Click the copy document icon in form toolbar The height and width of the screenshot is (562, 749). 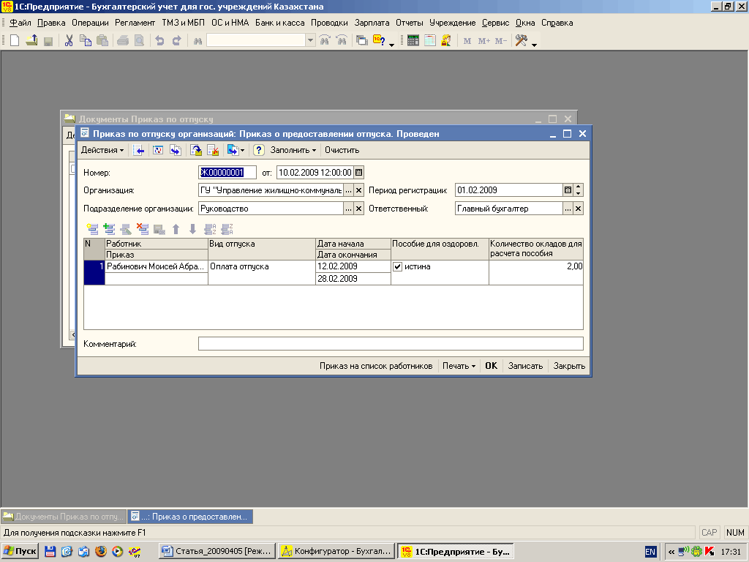click(176, 151)
